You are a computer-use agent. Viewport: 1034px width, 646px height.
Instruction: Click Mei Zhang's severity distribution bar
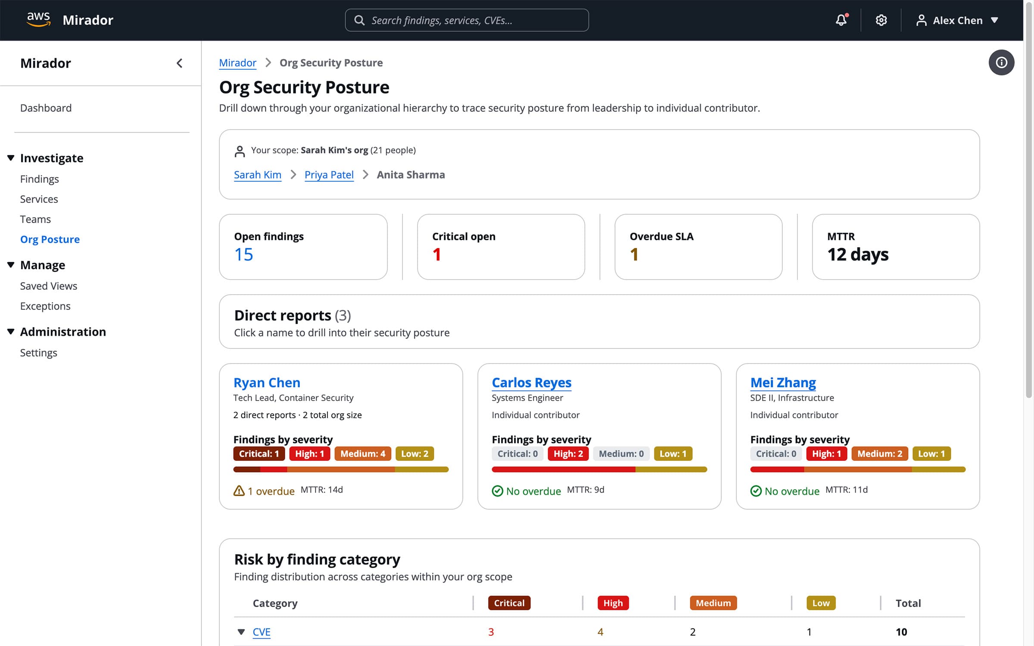[857, 469]
